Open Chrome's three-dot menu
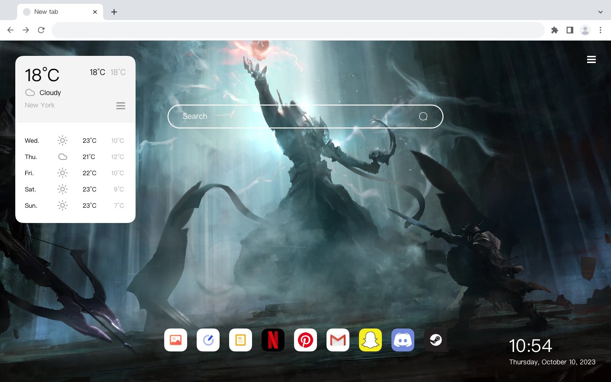Screen dimensions: 611x382 tap(600, 30)
